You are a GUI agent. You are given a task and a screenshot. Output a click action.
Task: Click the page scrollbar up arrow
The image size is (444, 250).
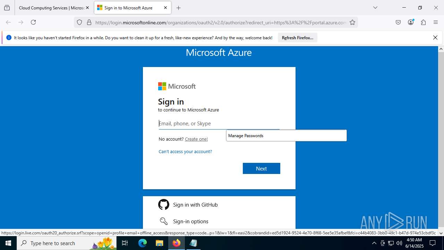coord(441,49)
